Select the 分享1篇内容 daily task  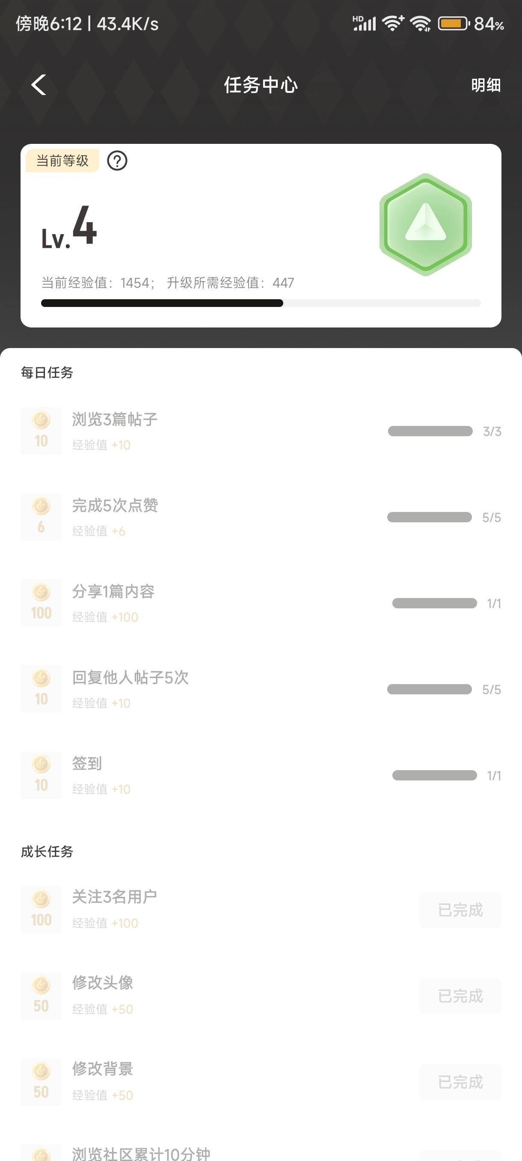[x=113, y=592]
